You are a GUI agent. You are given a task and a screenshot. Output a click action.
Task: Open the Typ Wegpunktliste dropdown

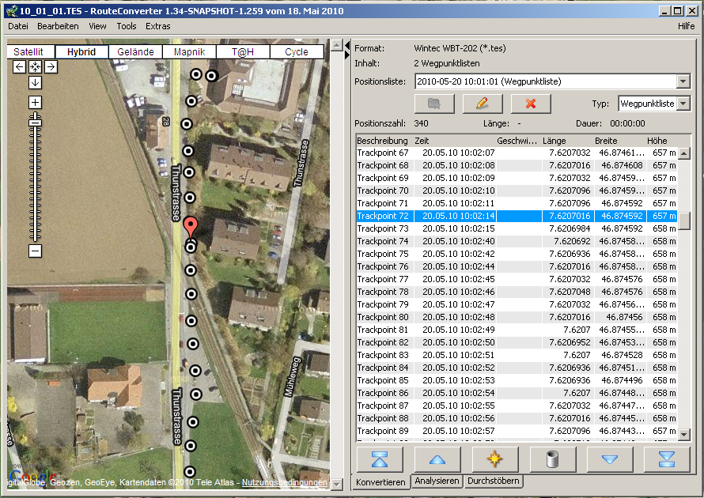683,104
